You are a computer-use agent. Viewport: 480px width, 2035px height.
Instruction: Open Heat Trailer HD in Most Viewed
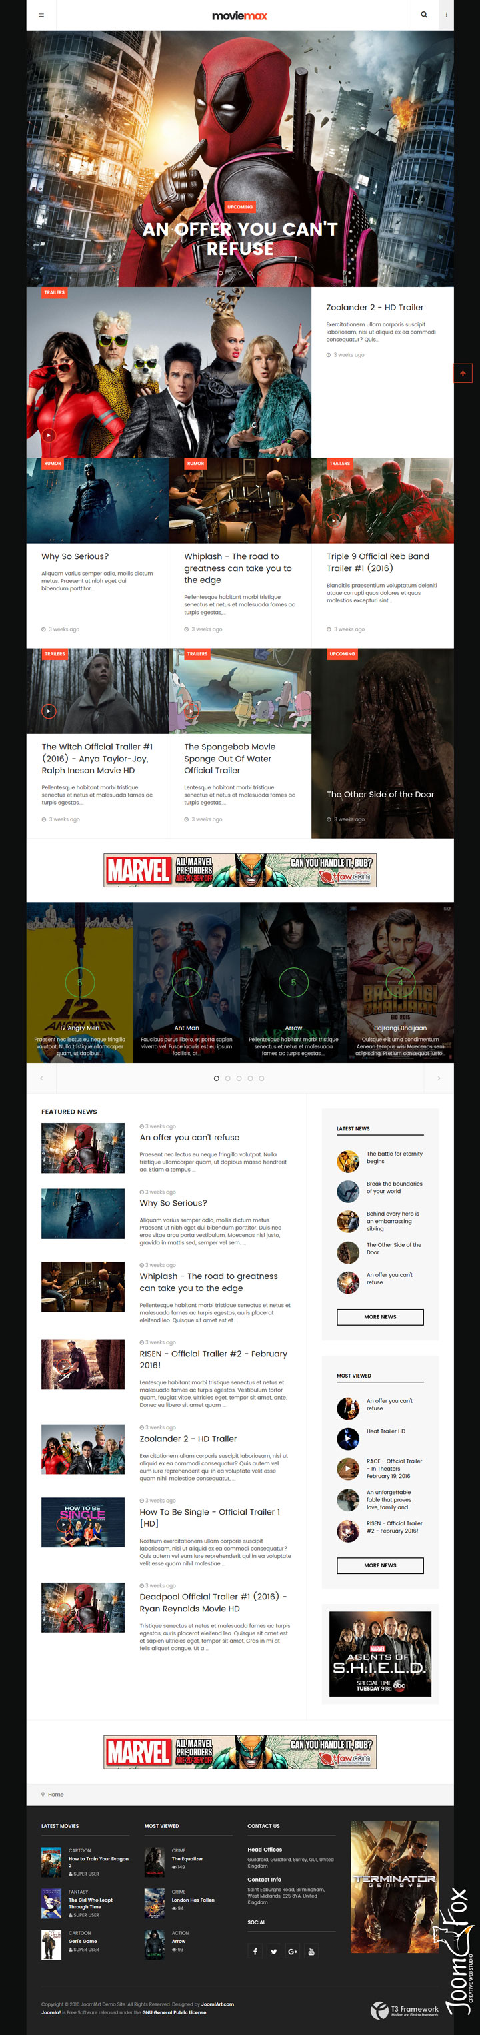(x=386, y=1431)
